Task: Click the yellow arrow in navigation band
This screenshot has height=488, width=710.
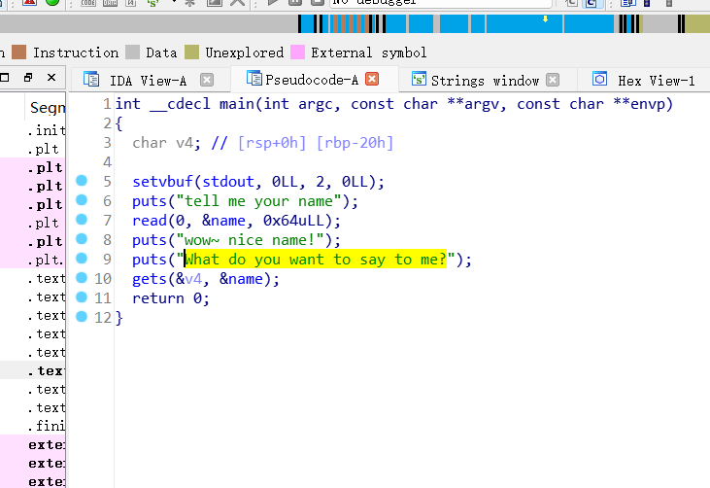Action: 545,19
